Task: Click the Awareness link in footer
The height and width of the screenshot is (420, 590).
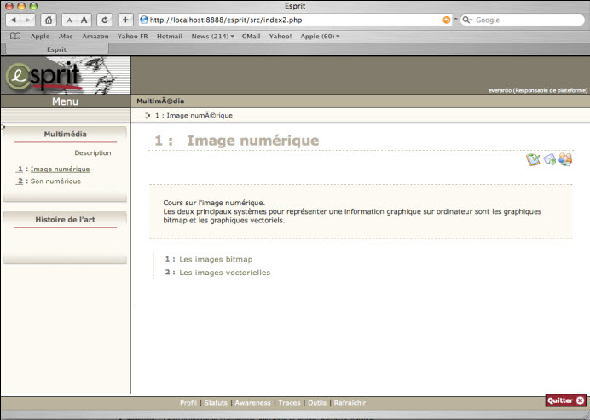Action: tap(252, 402)
